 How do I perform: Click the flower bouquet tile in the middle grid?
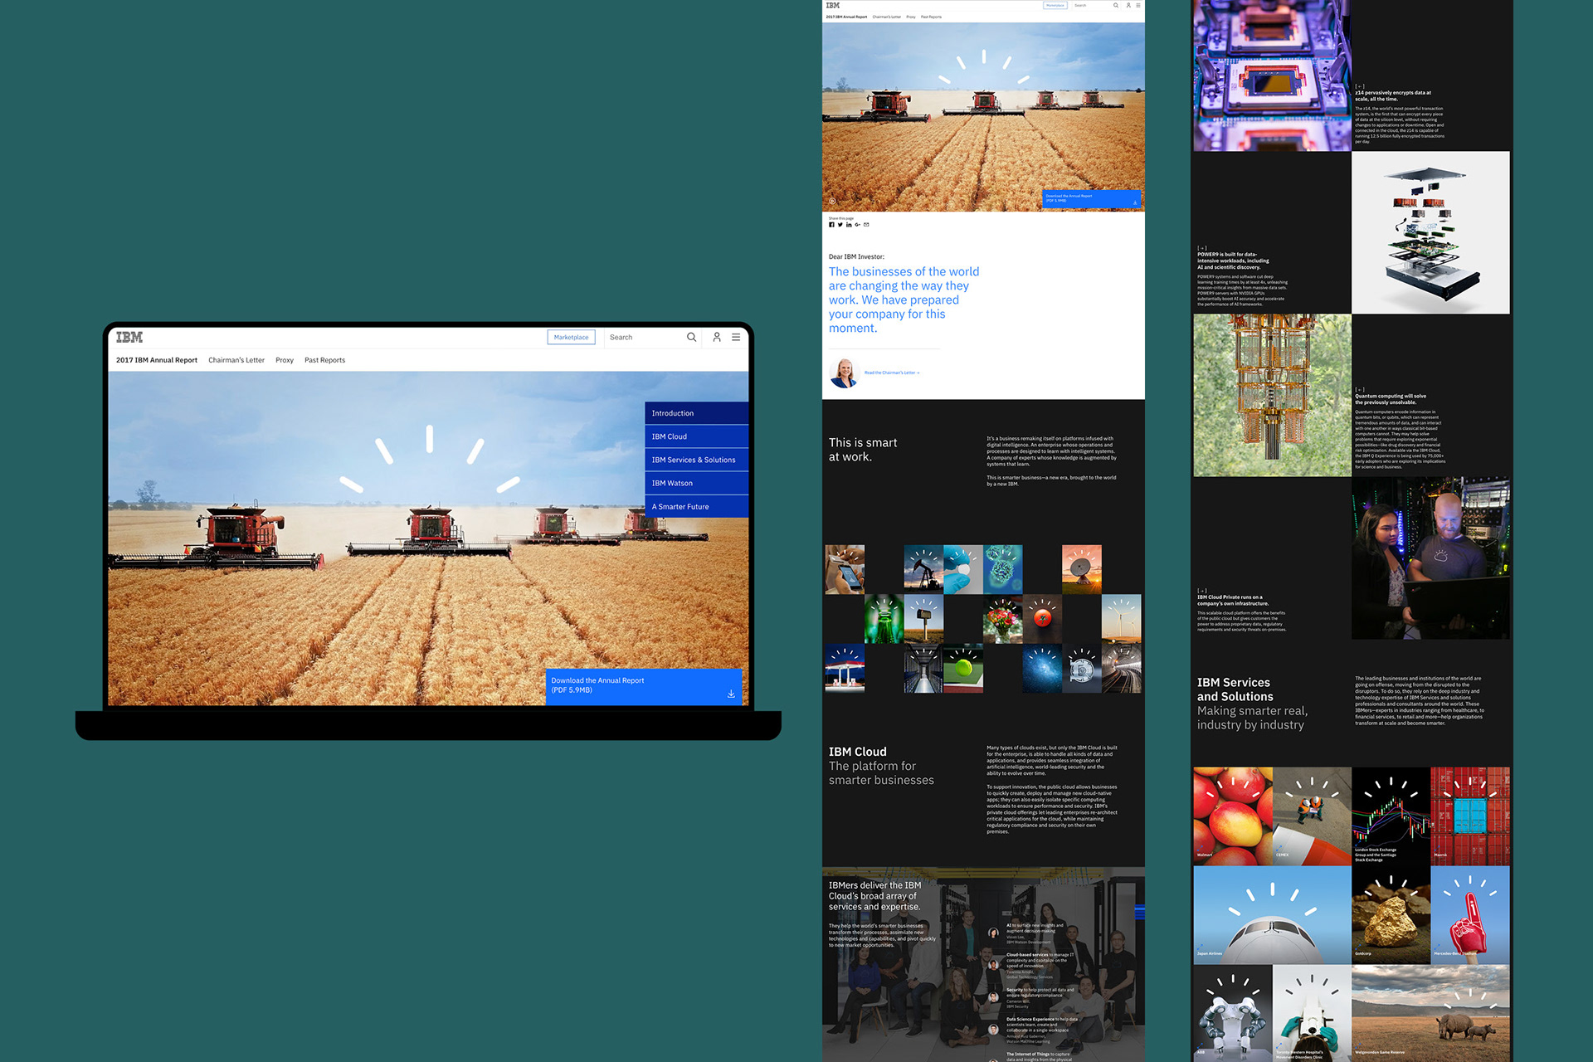(1002, 619)
